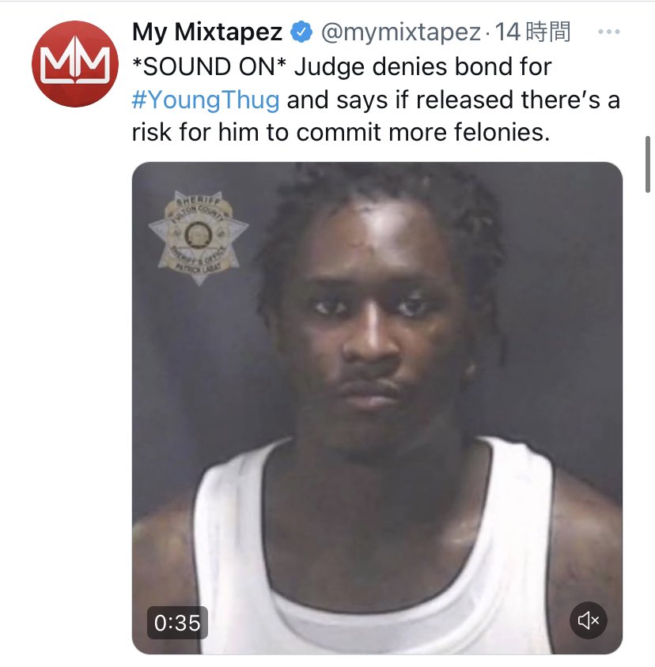Click the Fulton County sheriff badge watermark
655x667 pixels.
coord(198,238)
